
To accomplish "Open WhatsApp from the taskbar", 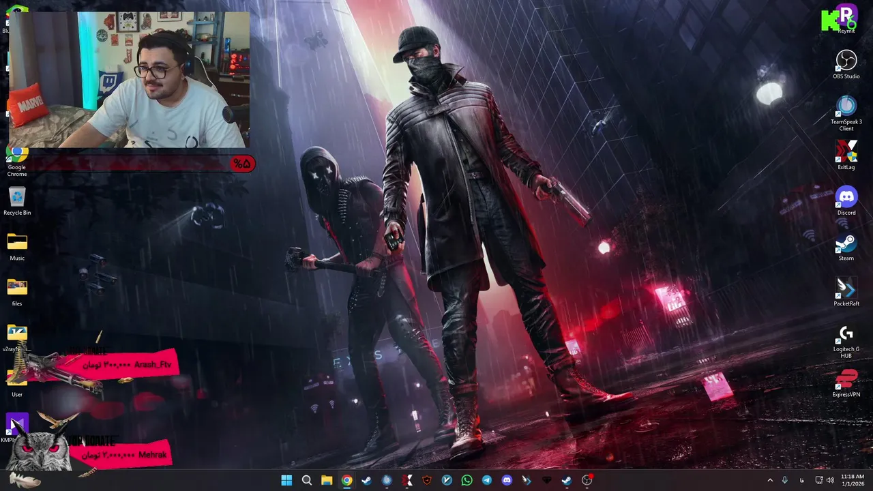I will [467, 480].
